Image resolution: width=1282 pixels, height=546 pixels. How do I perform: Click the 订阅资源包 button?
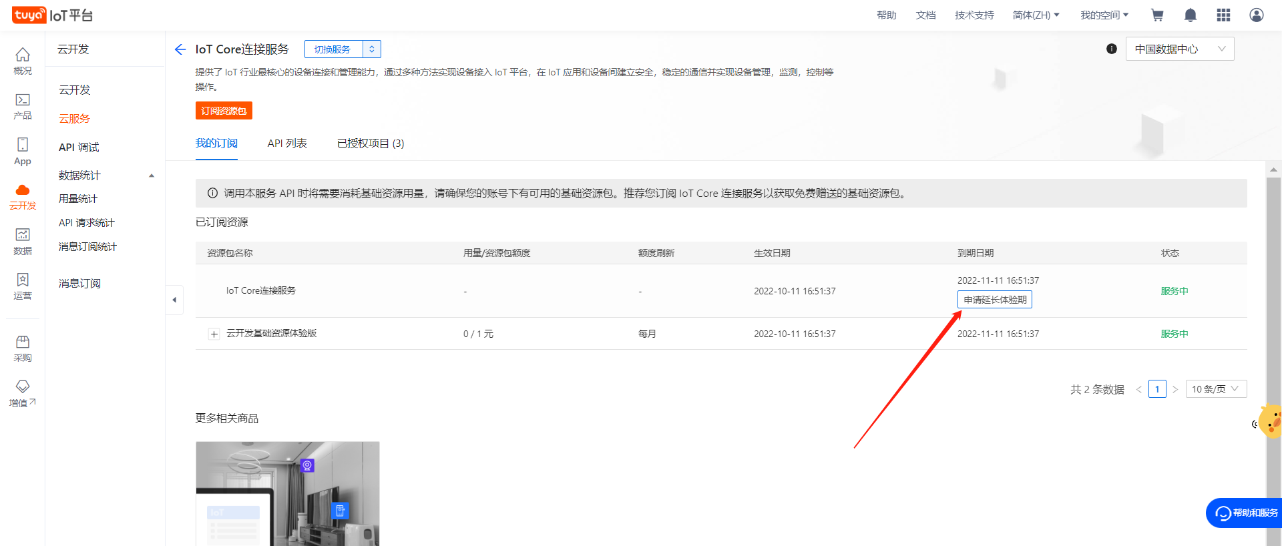224,111
